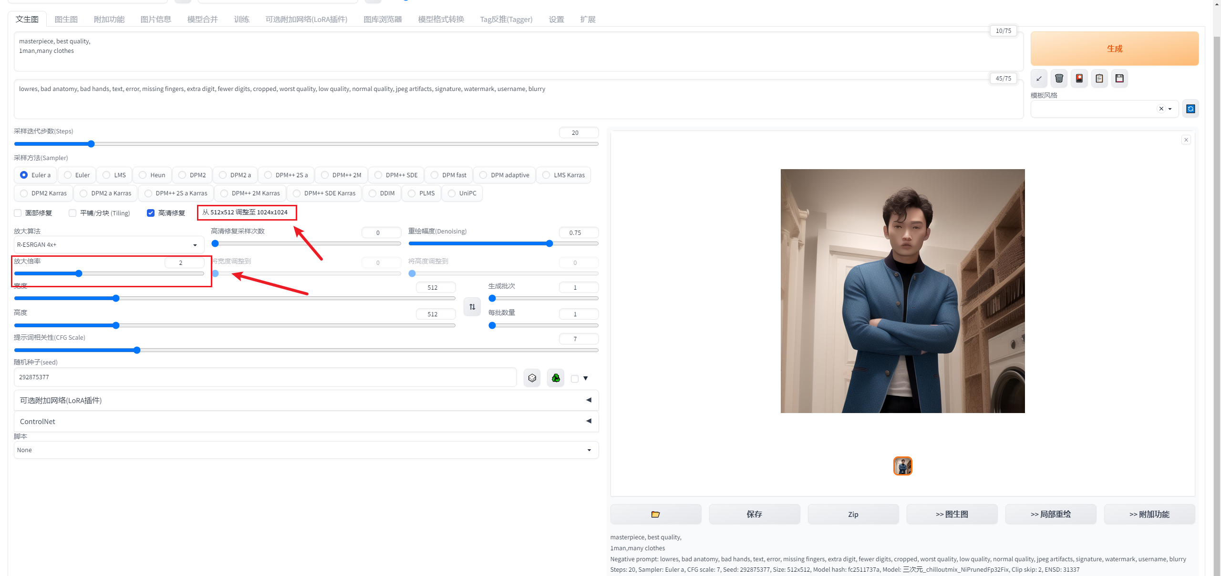Adjust the Denoising strength slider
The height and width of the screenshot is (576, 1221).
[x=503, y=243]
